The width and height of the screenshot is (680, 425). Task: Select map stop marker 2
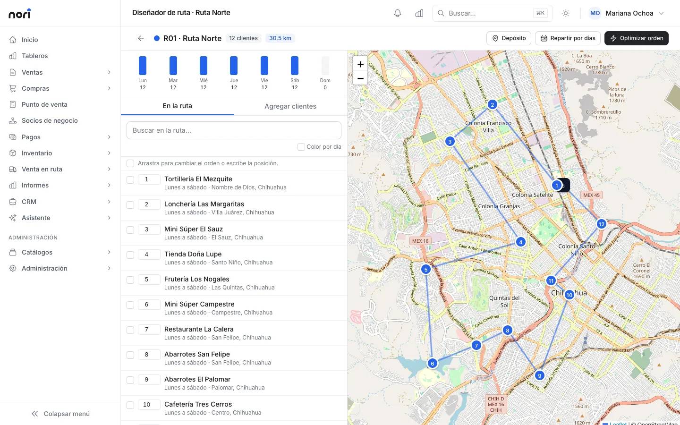pyautogui.click(x=493, y=104)
